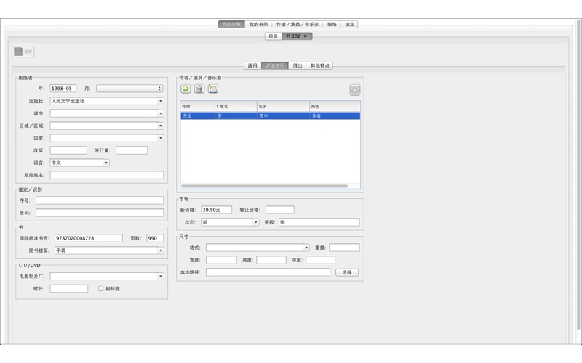This screenshot has width=582, height=363.
Task: Click the 新价格 field showing 39.50元
Action: click(216, 210)
